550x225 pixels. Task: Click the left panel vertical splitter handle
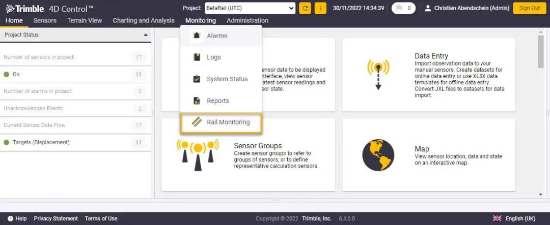tap(153, 113)
